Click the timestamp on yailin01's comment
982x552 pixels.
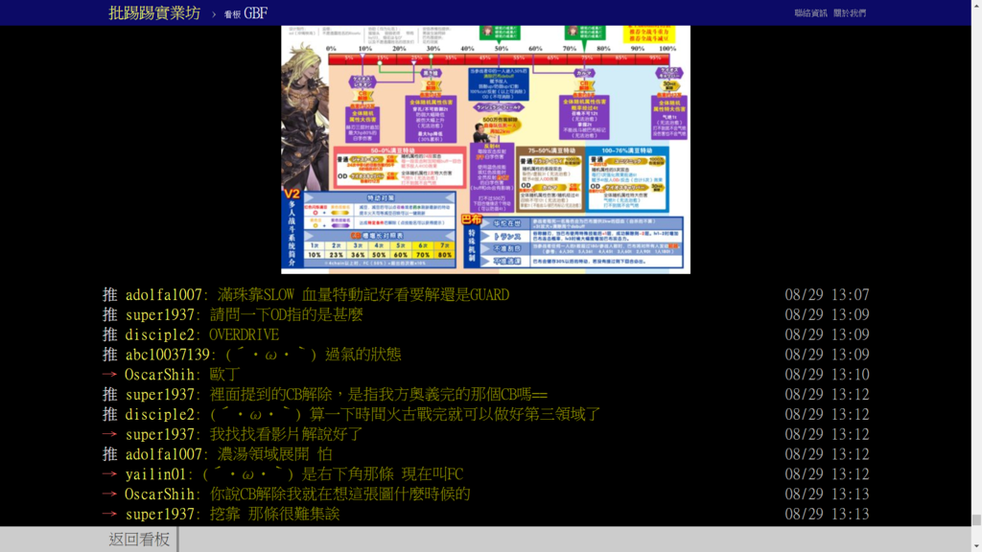(827, 474)
